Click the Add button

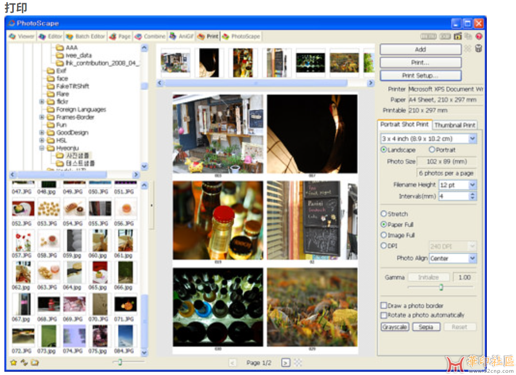(x=420, y=50)
